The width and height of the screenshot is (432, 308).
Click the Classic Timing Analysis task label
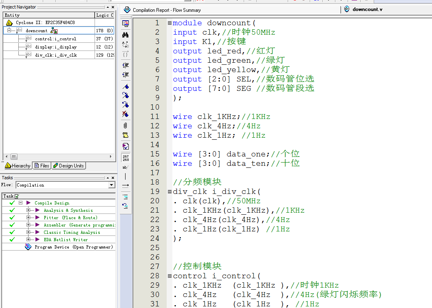[72, 232]
